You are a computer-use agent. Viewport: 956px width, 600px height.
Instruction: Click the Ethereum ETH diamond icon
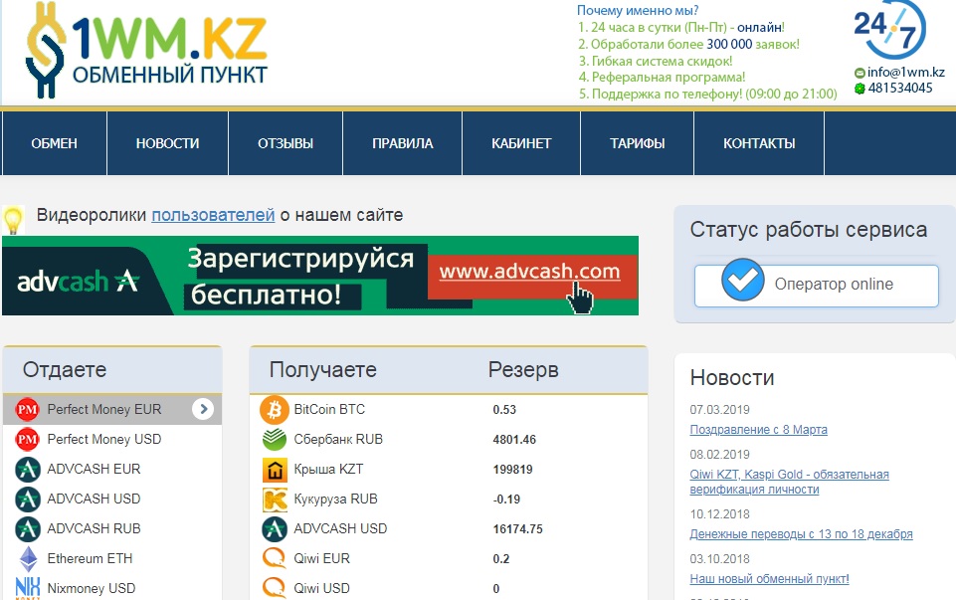click(x=28, y=558)
